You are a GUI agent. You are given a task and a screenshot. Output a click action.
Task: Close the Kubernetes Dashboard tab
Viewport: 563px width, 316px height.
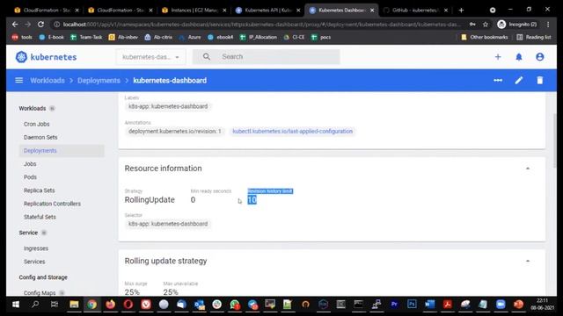click(372, 10)
